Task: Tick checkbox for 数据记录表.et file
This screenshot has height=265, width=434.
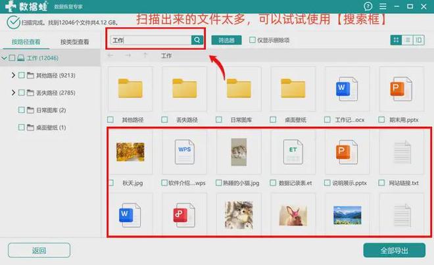Action: [x=273, y=183]
